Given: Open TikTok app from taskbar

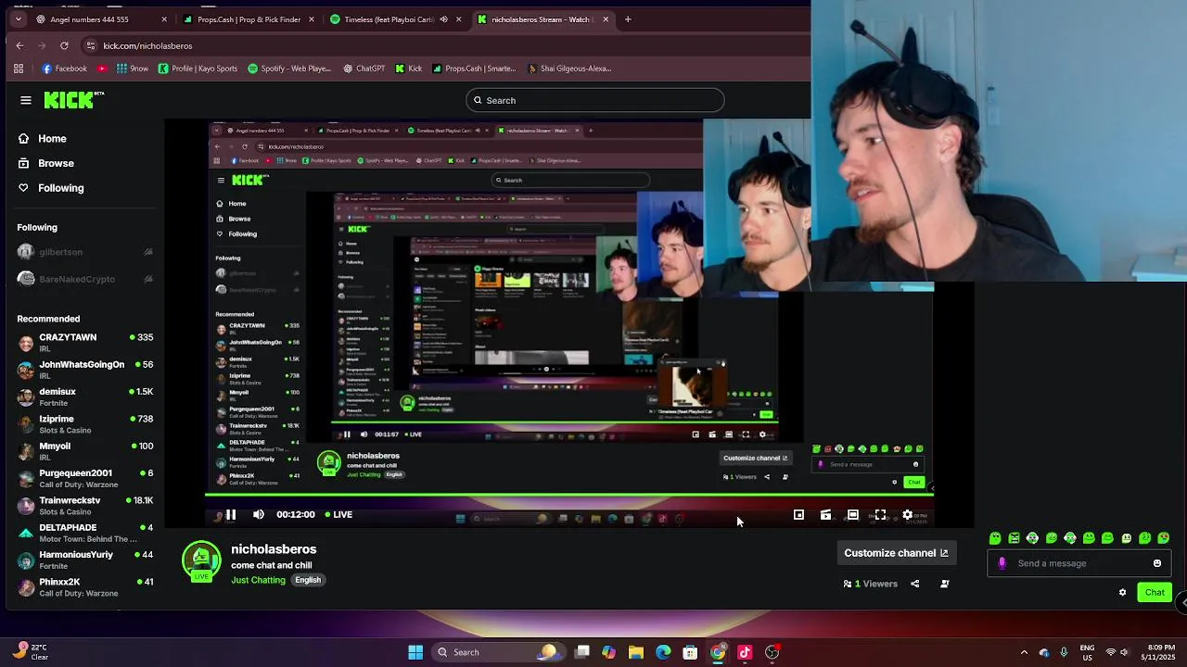Looking at the screenshot, I should tap(745, 652).
